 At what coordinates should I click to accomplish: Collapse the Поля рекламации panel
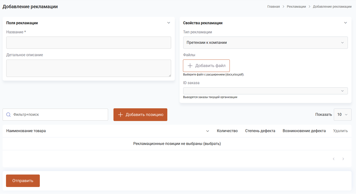point(169,23)
